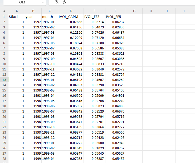Select cell with value 0.00757
The height and width of the screenshot is (163, 195).
click(x=115, y=148)
